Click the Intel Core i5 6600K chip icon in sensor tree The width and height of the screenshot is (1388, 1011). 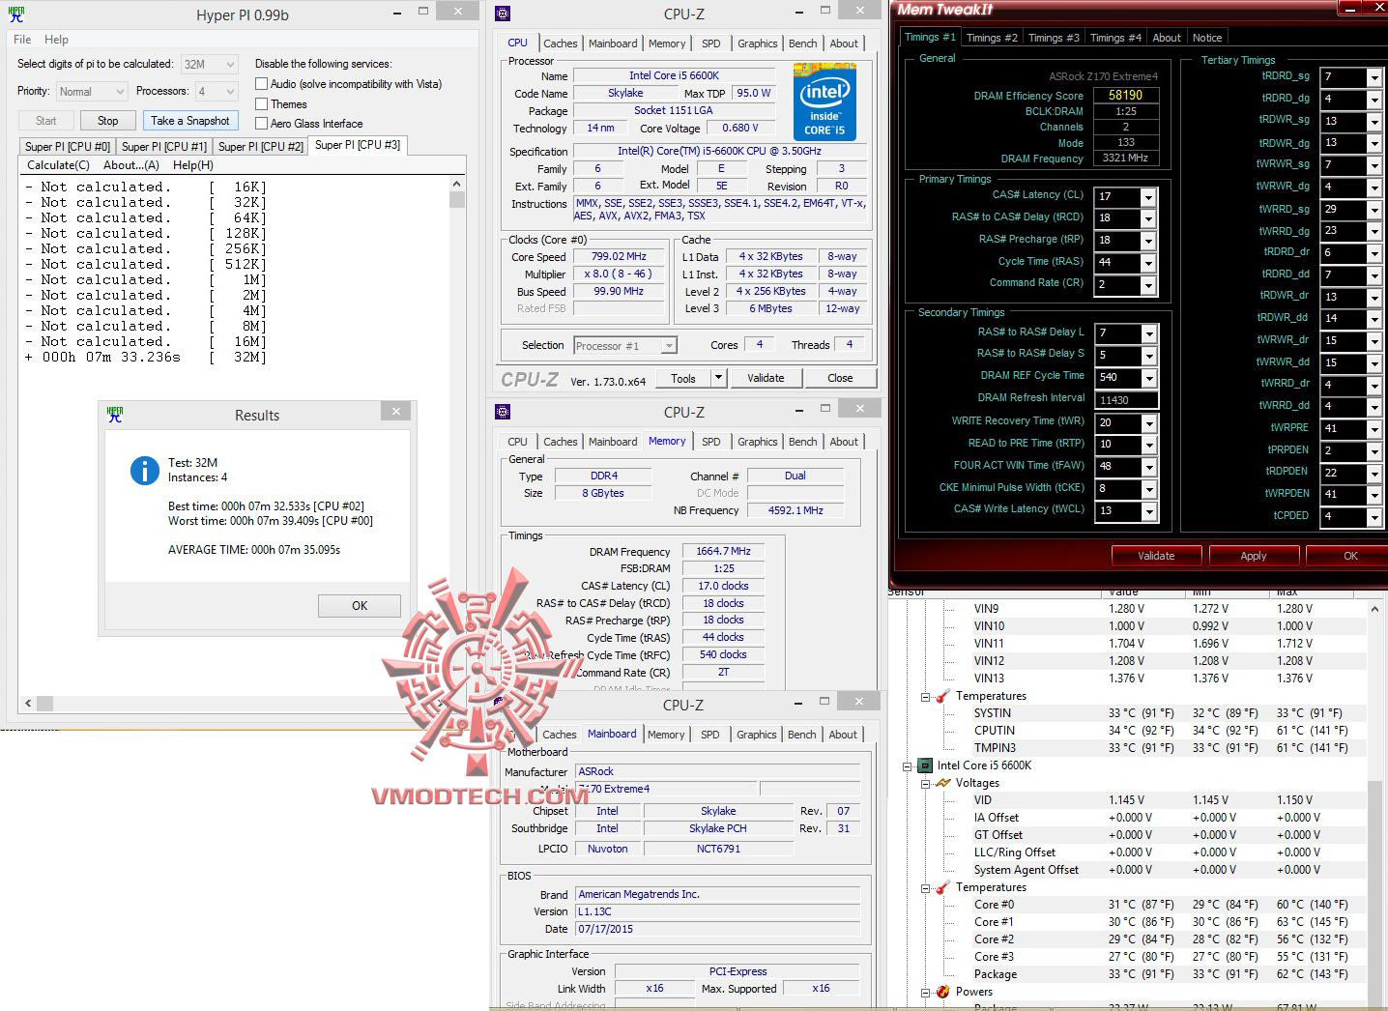(925, 765)
